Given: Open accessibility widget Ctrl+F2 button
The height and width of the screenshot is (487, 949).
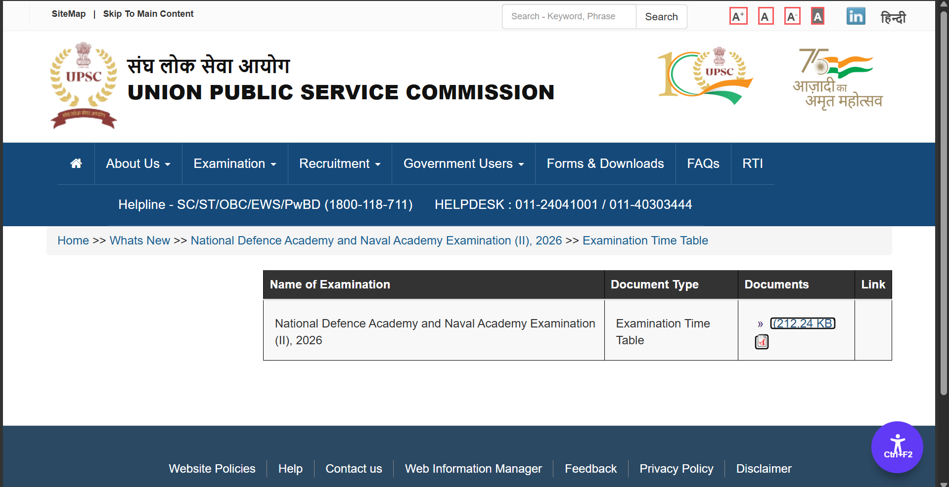Looking at the screenshot, I should 897,447.
